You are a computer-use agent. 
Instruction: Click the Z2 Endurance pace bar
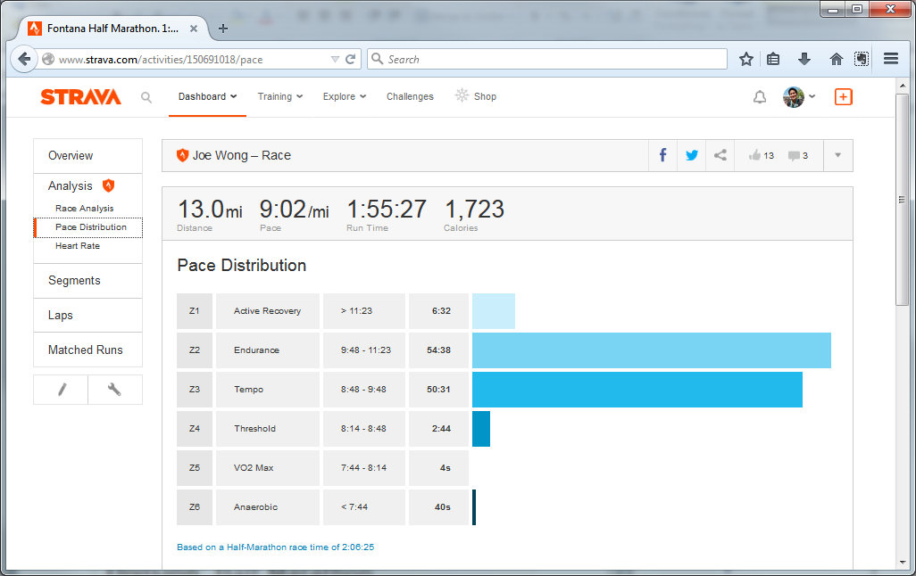[x=651, y=350]
